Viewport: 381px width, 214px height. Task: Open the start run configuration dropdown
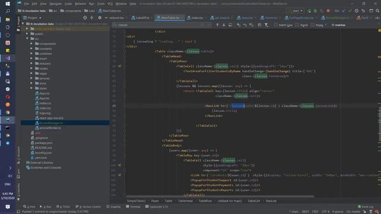295,11
